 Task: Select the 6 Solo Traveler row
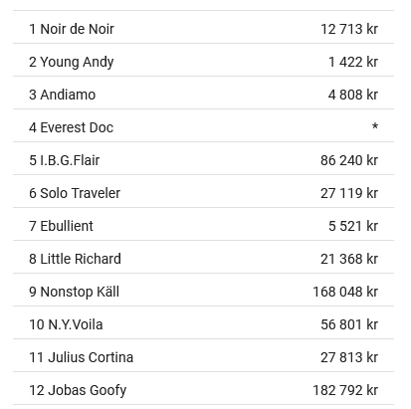pos(203,191)
